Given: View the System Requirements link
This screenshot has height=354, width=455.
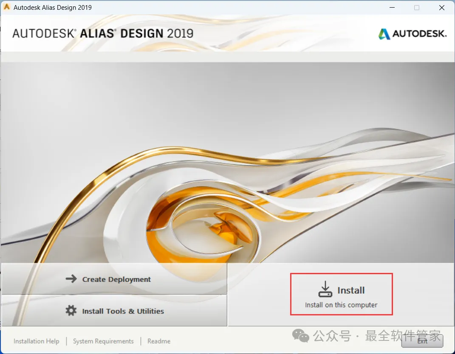Looking at the screenshot, I should click(x=103, y=341).
